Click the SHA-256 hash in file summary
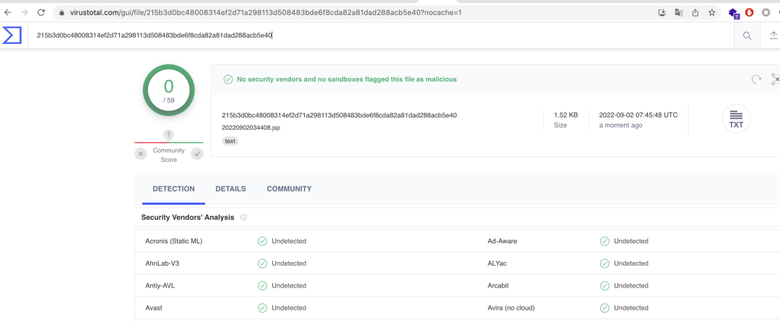The width and height of the screenshot is (780, 322). pos(339,115)
